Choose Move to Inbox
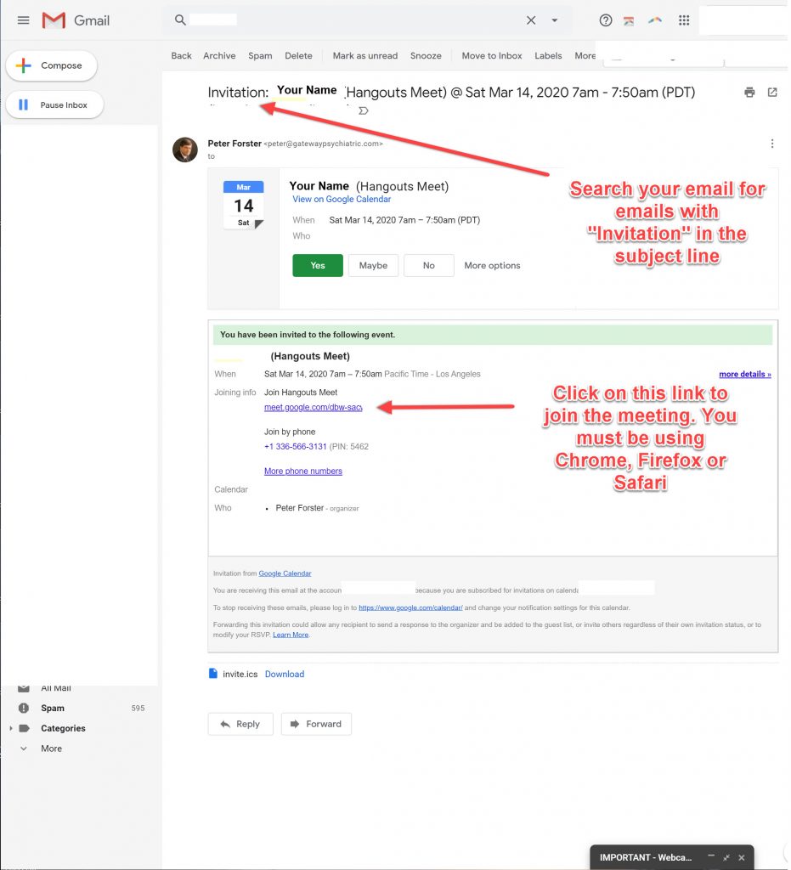Viewport: 791px width, 870px height. 492,55
